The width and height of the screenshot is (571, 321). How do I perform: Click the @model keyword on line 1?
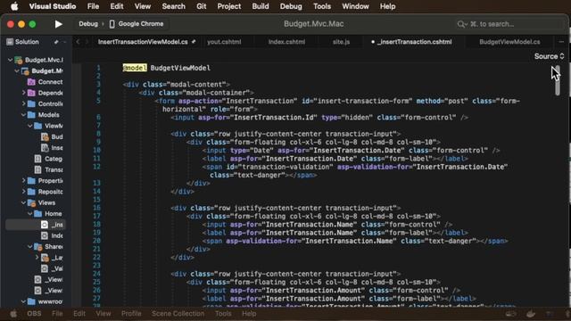(x=135, y=68)
